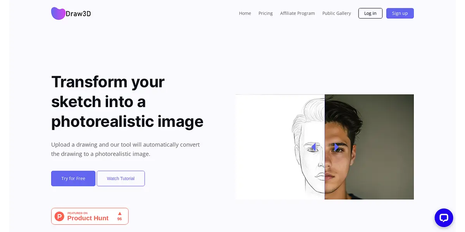Upvote via the Product Hunt triangle 96
465x232 pixels.
(x=120, y=216)
